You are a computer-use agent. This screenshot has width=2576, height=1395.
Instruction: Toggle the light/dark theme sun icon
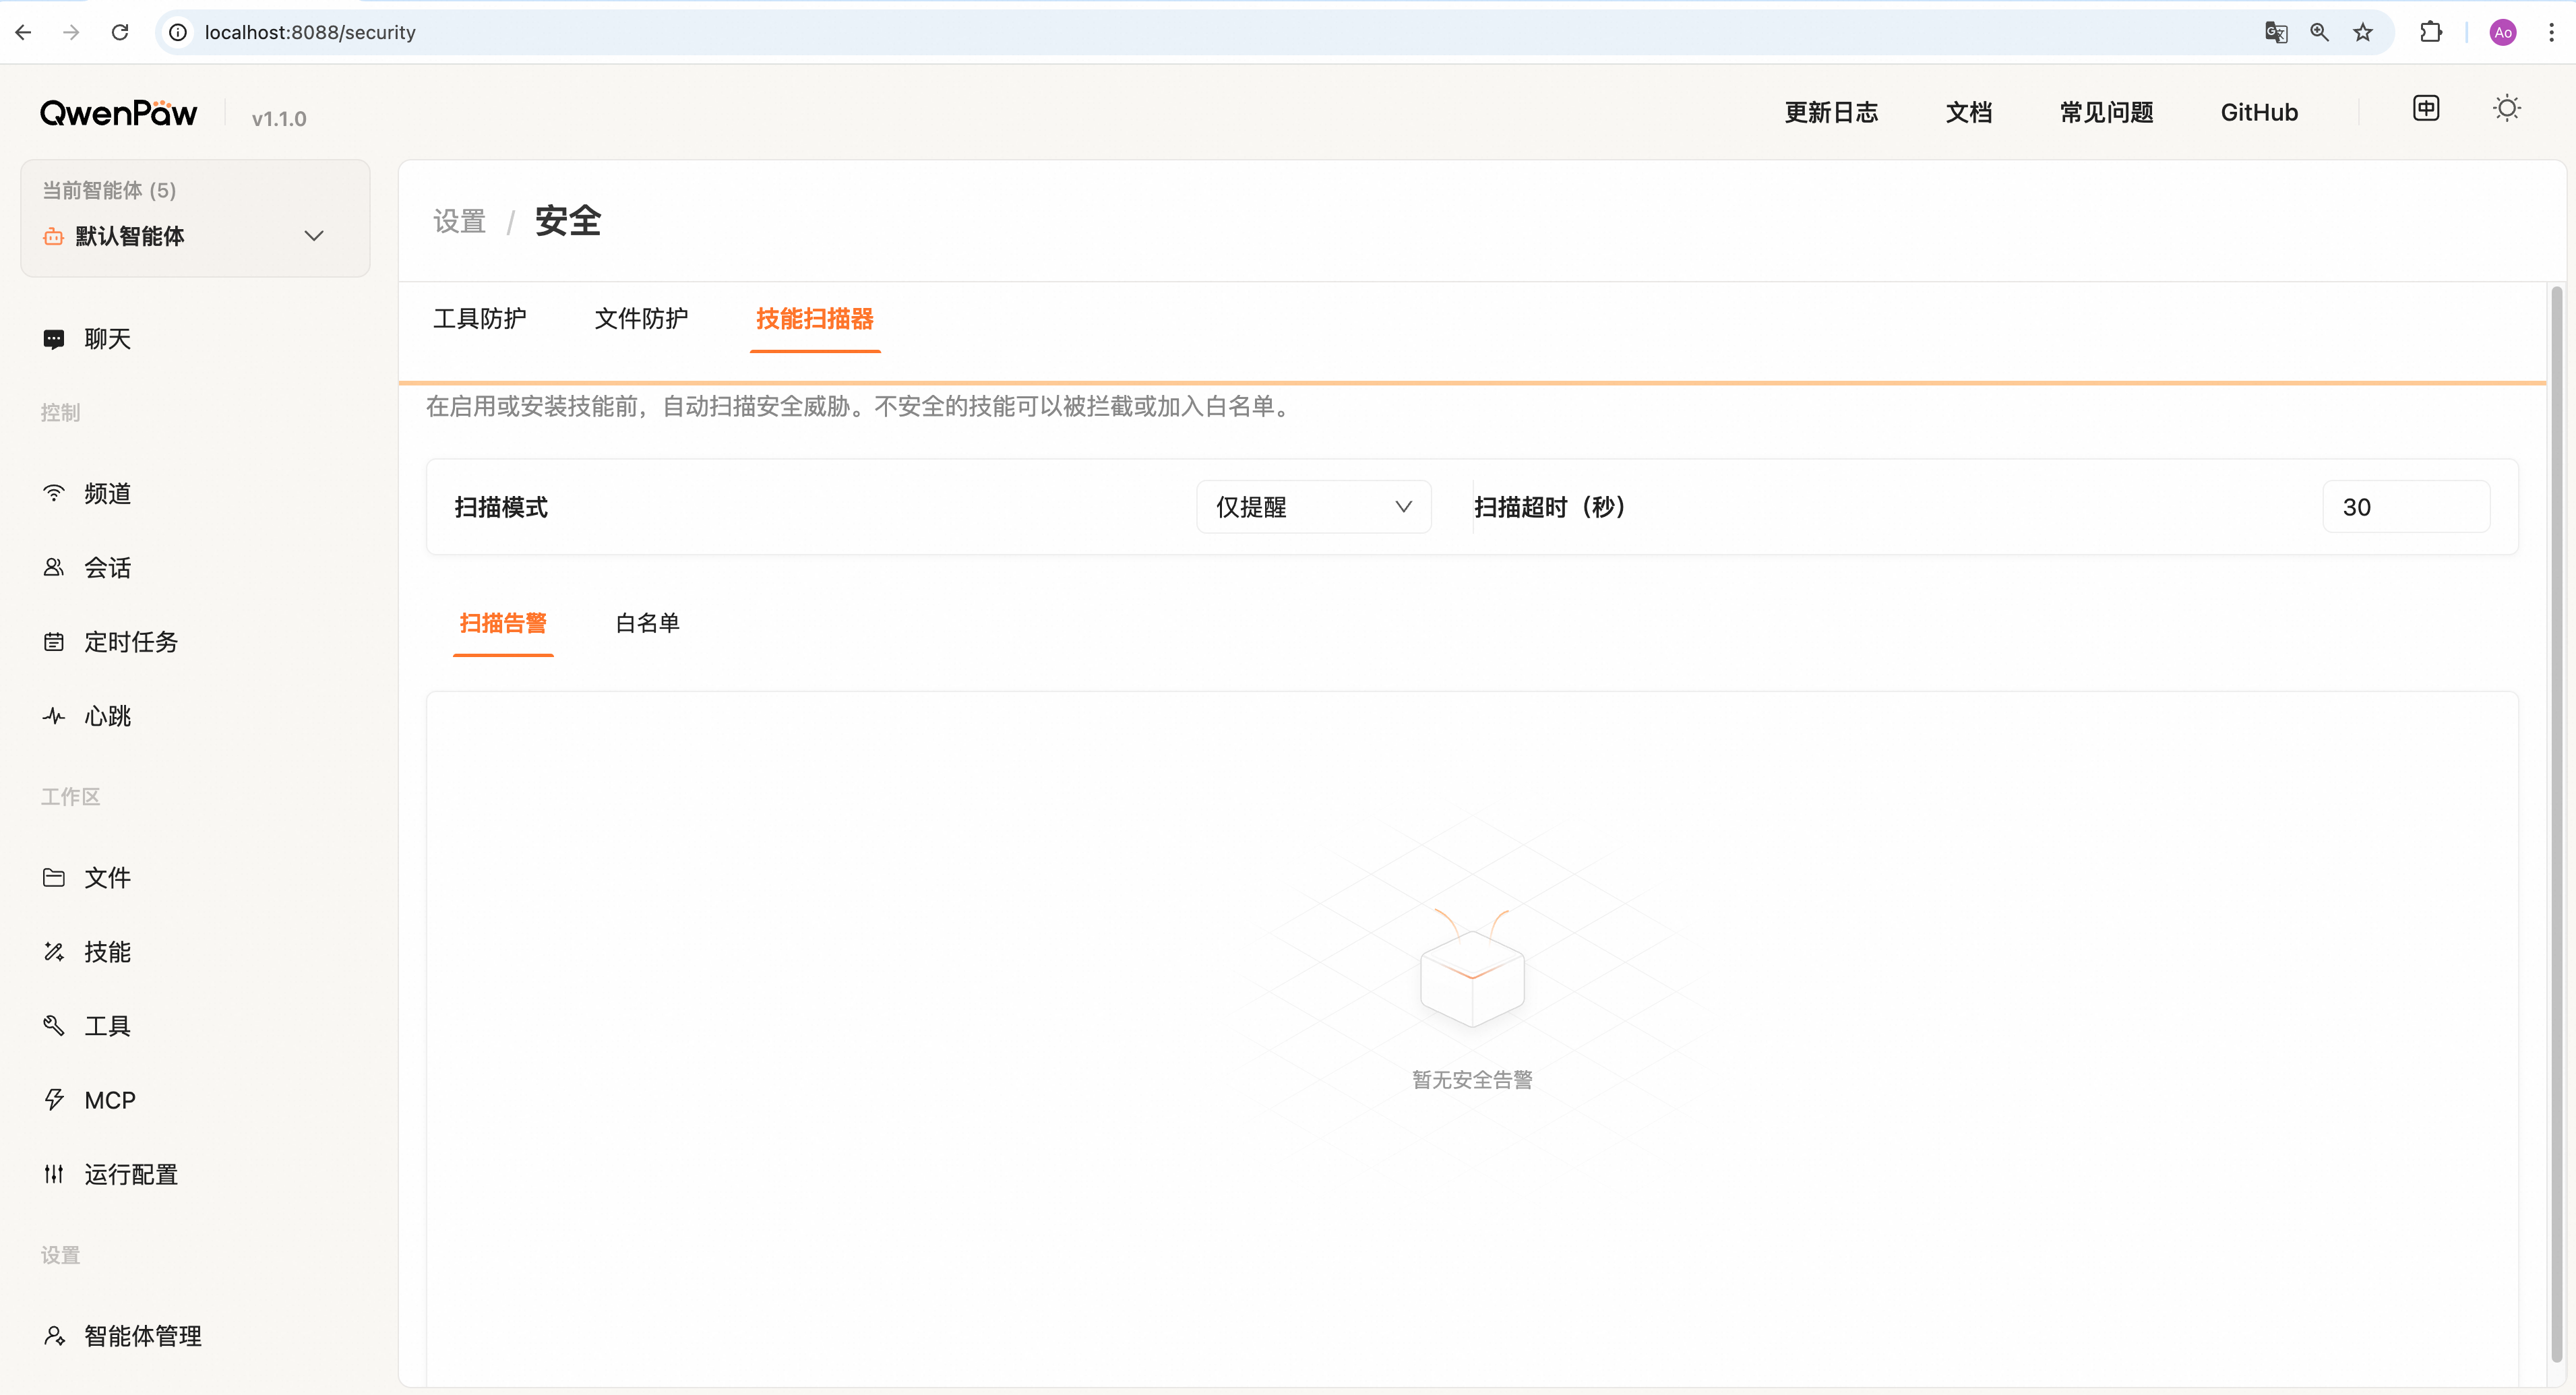[x=2507, y=108]
